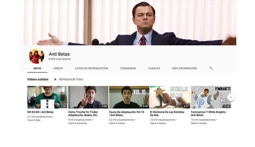Click the VOL.10 video thumbnail

tap(129, 97)
